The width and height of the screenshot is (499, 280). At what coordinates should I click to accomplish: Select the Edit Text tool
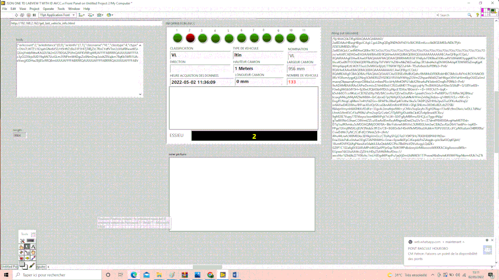coord(33,247)
